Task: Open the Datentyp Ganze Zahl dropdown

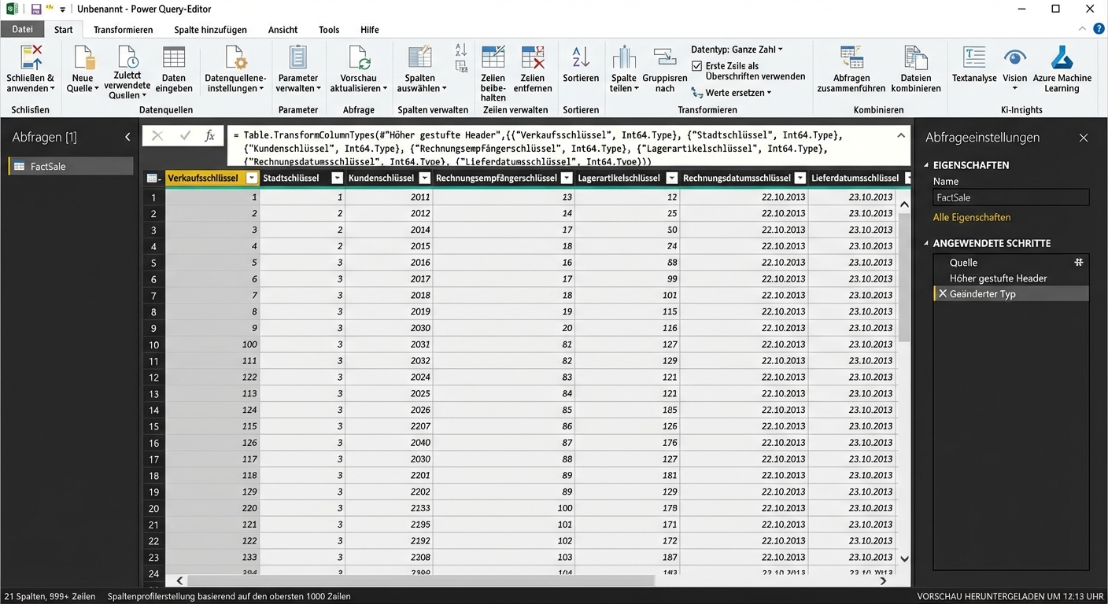Action: [779, 49]
